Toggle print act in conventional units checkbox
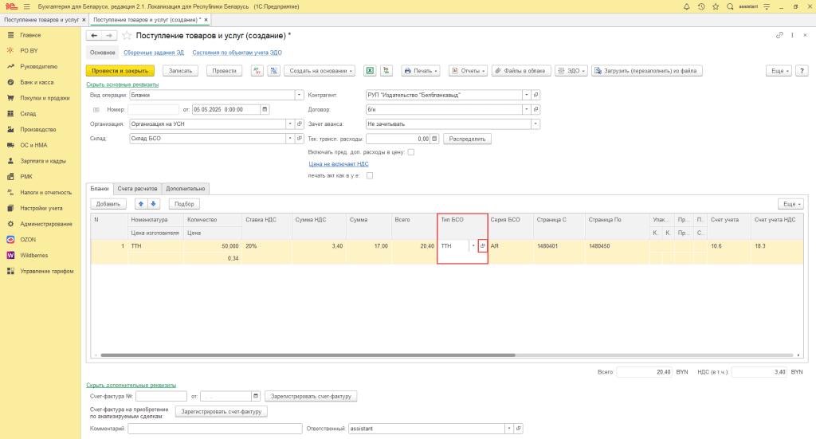816x439 pixels. coord(370,176)
